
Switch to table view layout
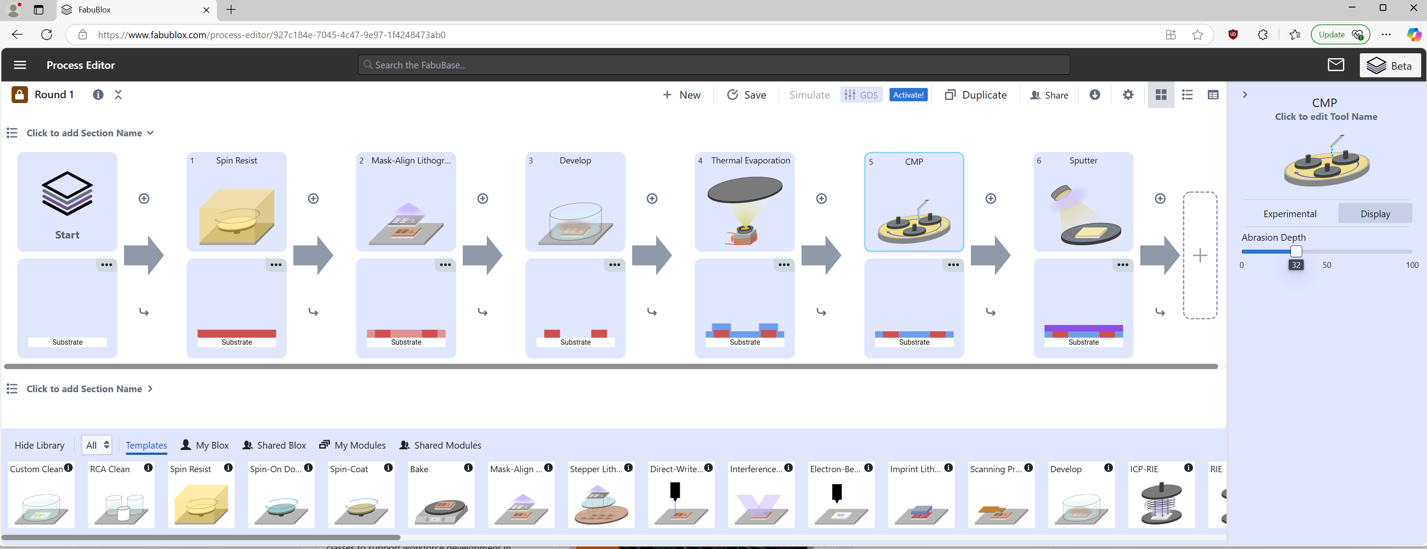click(x=1213, y=95)
